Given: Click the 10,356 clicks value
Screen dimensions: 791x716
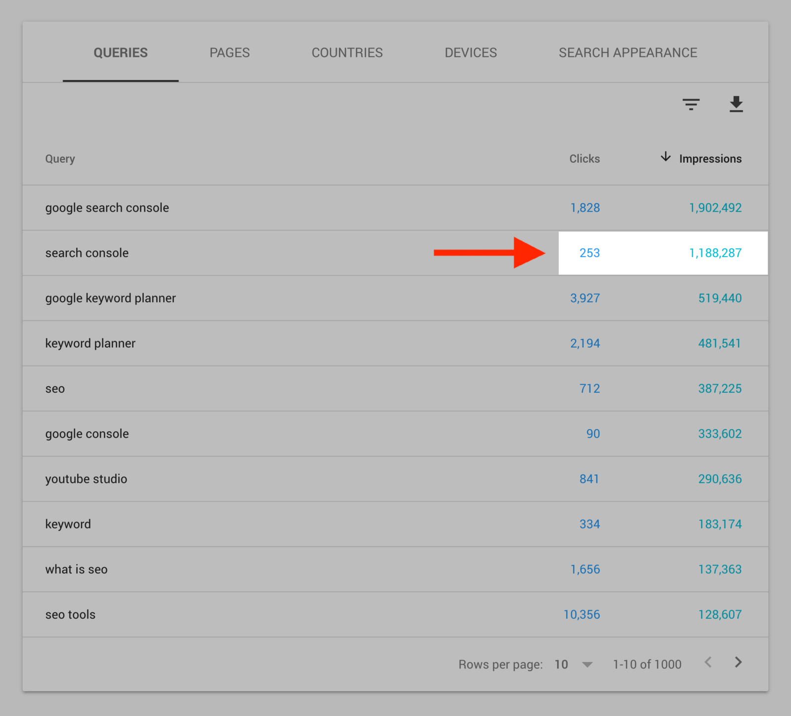Looking at the screenshot, I should click(581, 615).
